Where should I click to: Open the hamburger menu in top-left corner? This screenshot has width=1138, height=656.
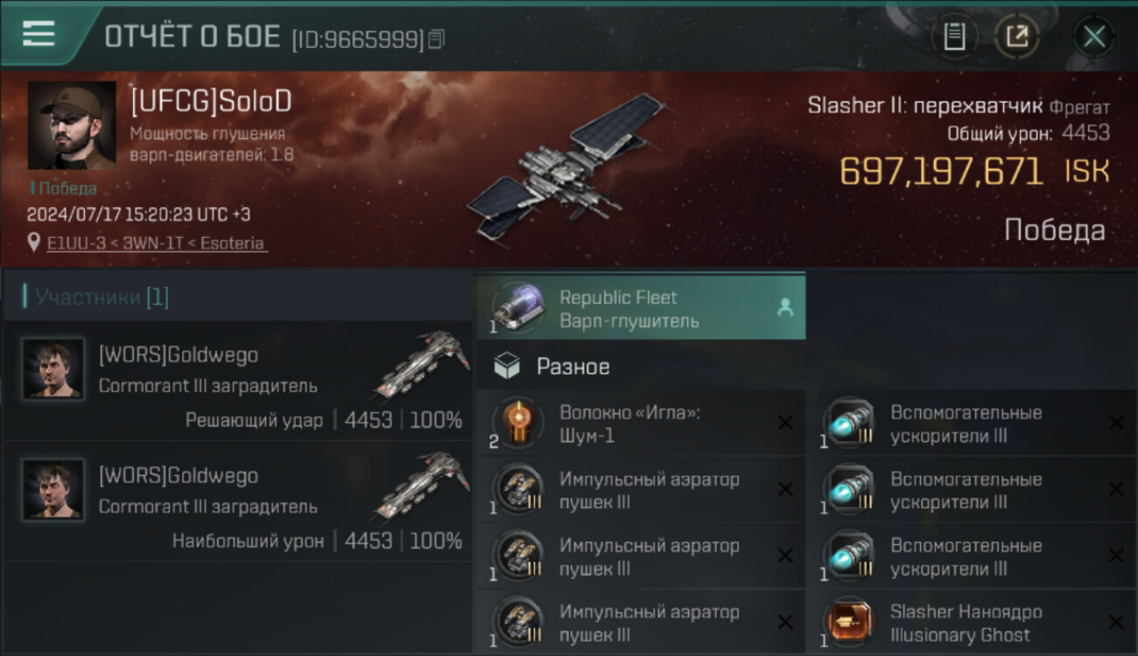[x=39, y=34]
